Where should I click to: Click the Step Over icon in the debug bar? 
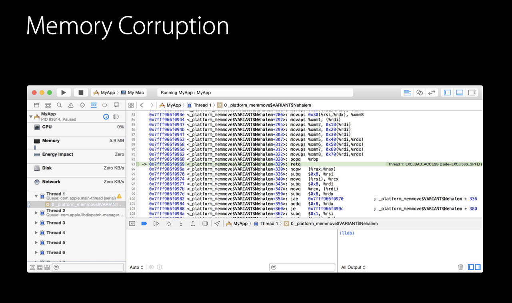[169, 223]
